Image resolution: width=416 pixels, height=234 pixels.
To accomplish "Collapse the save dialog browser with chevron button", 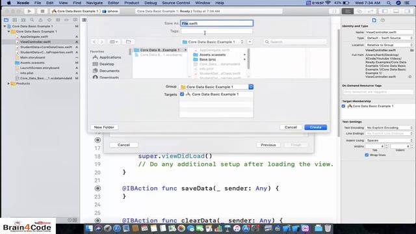I will (x=250, y=42).
